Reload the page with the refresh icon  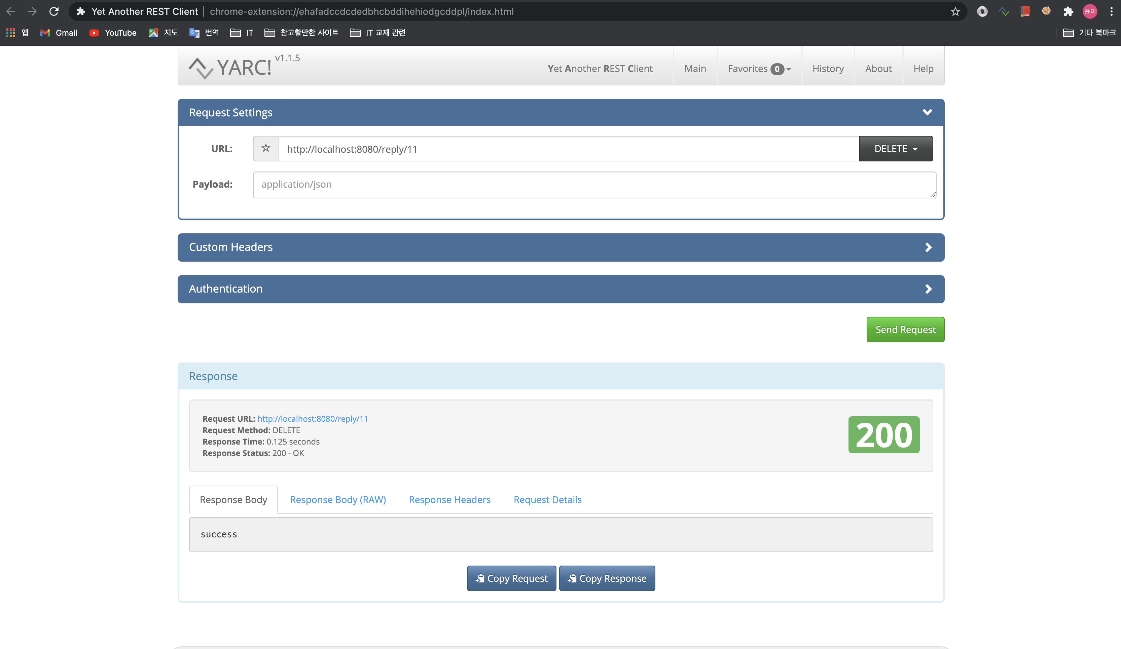54,11
